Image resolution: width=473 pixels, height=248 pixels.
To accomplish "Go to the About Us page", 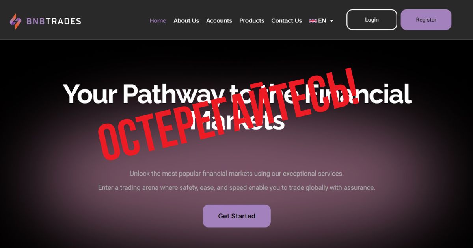I will point(186,20).
